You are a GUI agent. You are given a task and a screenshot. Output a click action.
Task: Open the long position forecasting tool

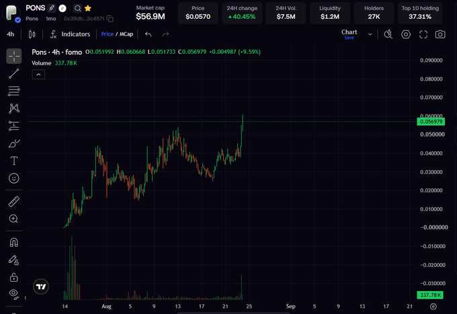click(13, 126)
